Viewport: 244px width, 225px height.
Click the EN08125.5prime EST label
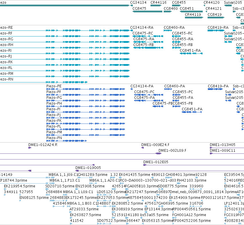[x=34, y=198]
